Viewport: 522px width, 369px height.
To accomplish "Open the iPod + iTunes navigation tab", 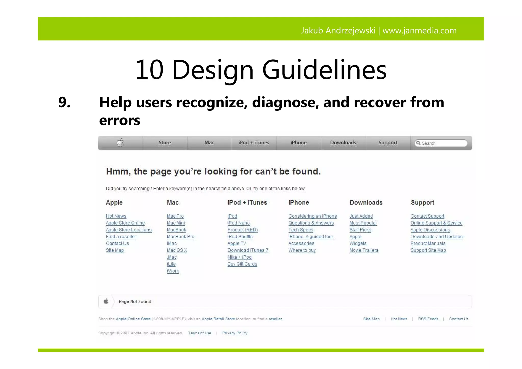I will (254, 143).
